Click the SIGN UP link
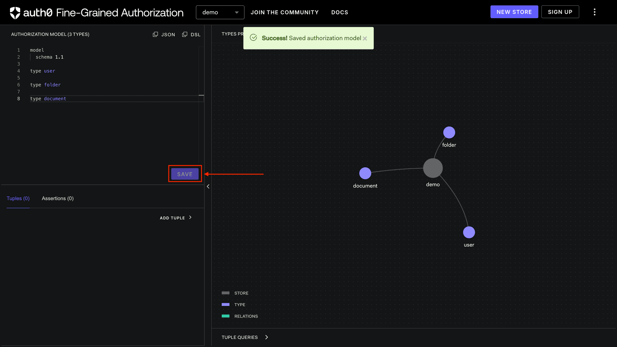This screenshot has width=617, height=347. [x=560, y=12]
